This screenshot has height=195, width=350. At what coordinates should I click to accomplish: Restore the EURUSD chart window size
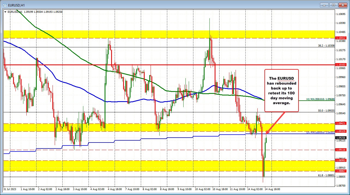point(333,5)
